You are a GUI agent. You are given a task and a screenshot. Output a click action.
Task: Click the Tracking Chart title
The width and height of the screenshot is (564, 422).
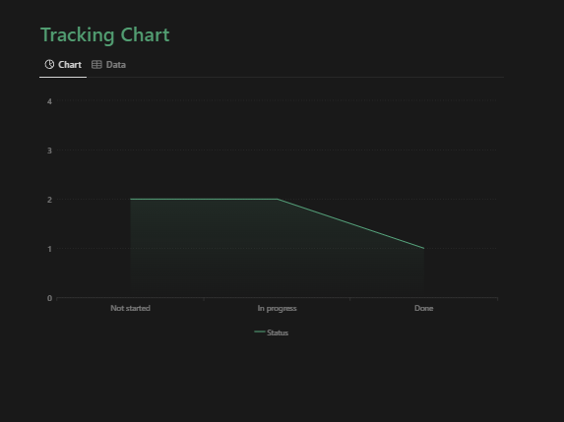click(105, 34)
